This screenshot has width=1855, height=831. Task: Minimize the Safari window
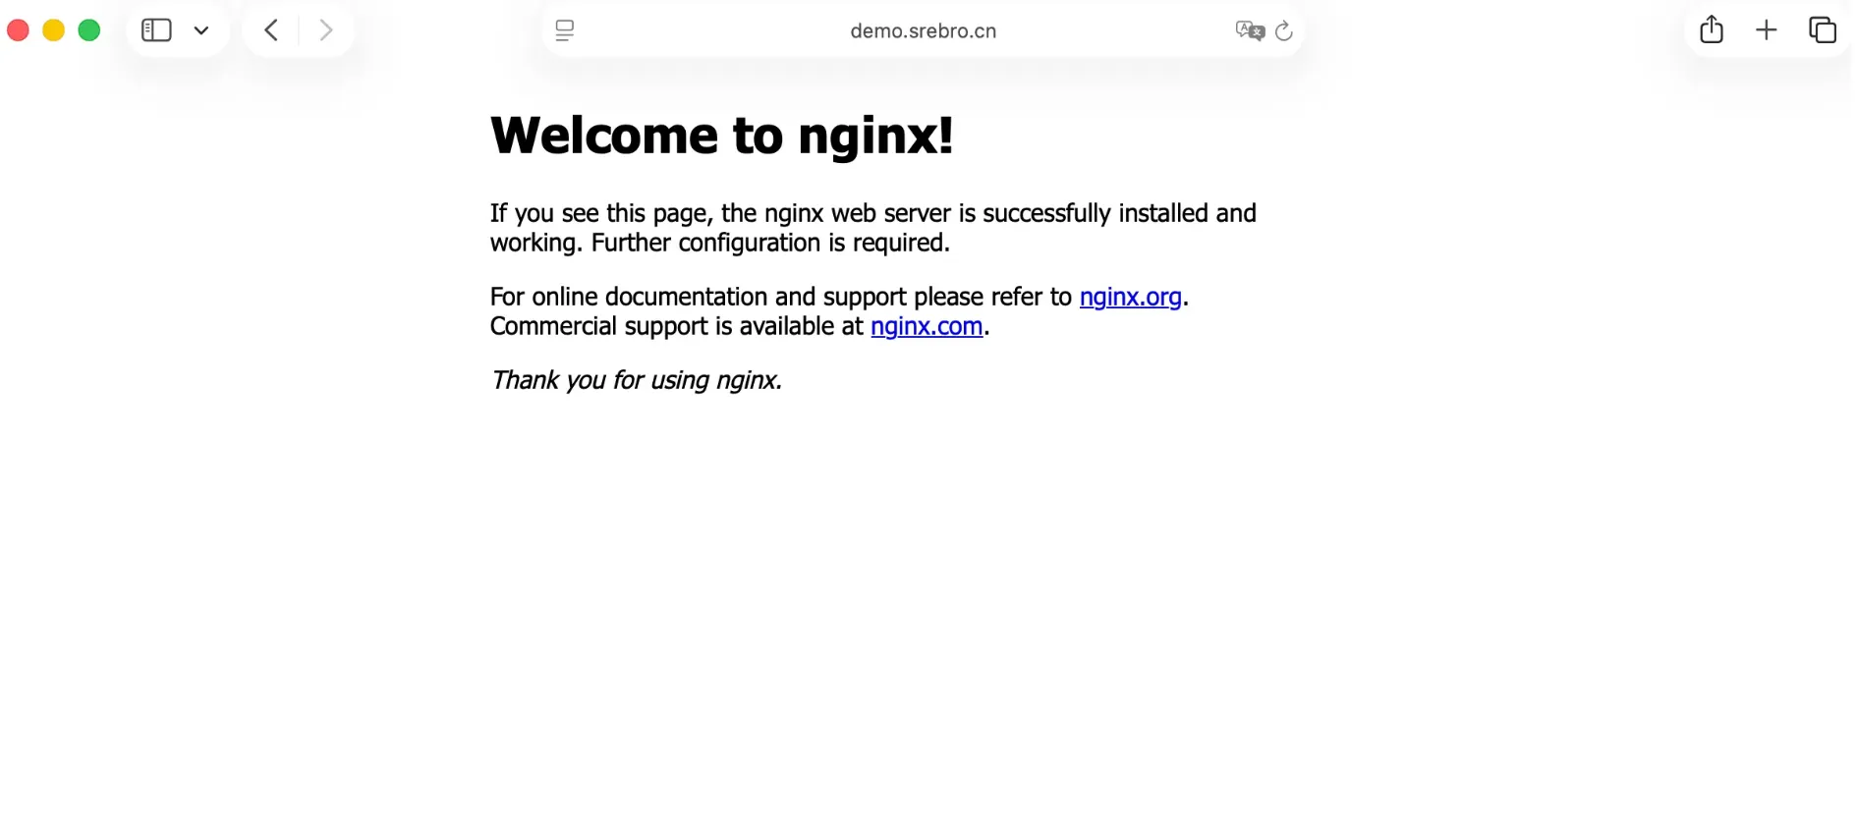click(x=54, y=30)
